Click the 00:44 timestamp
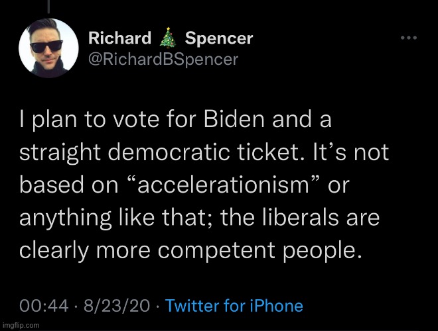The width and height of the screenshot is (438, 331). click(x=44, y=305)
